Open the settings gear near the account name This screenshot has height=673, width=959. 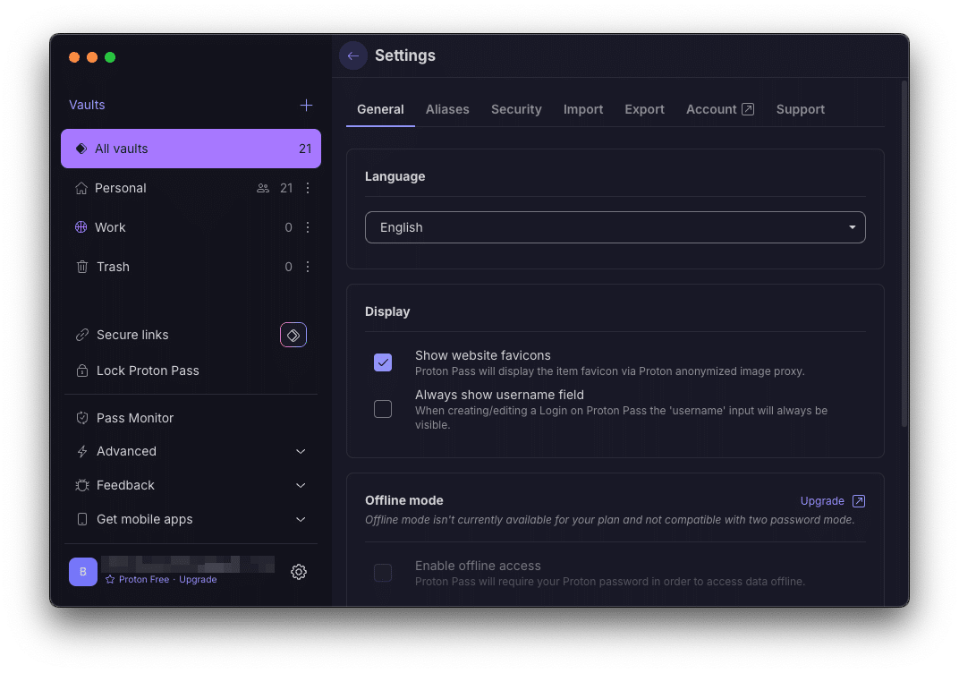pyautogui.click(x=299, y=572)
